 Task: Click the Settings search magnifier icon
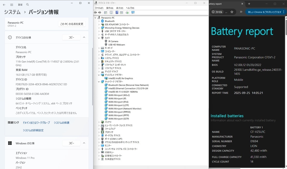28,5
